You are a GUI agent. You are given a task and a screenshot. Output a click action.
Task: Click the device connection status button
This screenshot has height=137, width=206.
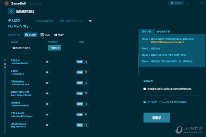(176, 3)
